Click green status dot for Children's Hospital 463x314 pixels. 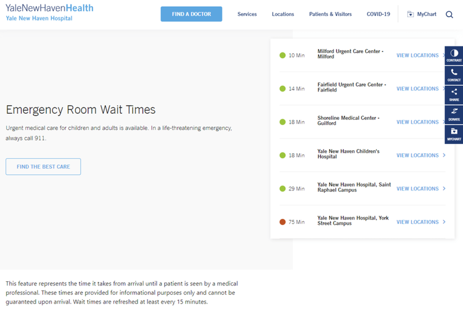283,155
